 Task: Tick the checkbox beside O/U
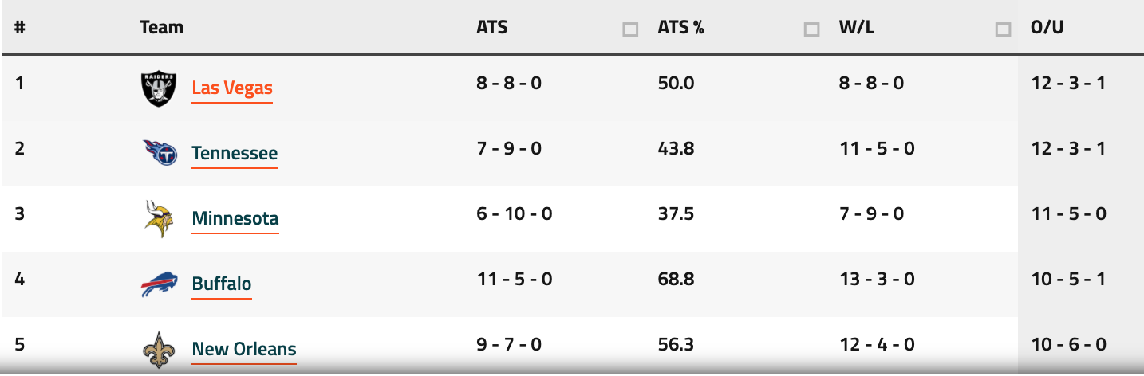(1003, 29)
